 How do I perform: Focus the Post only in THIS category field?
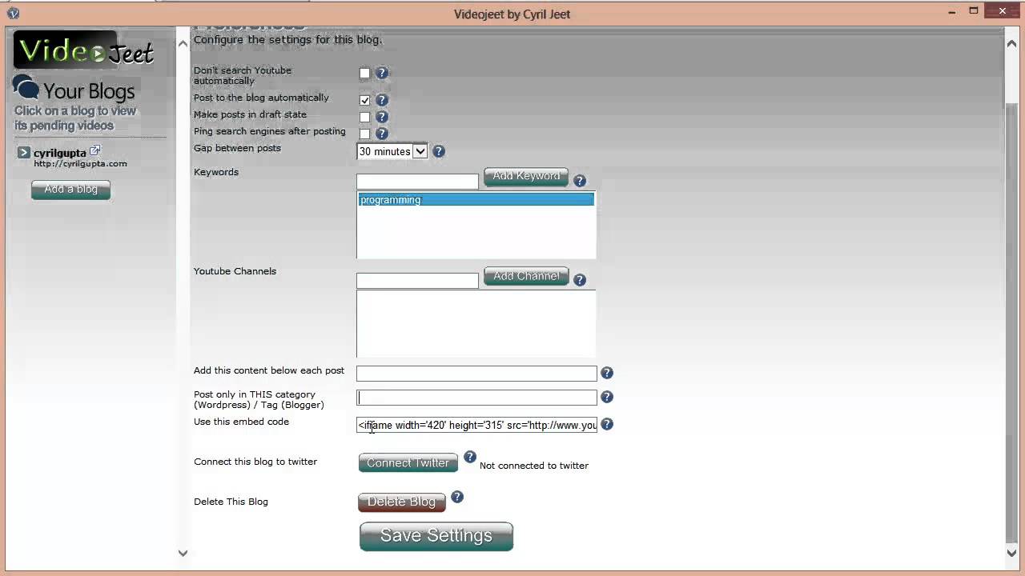coord(476,398)
